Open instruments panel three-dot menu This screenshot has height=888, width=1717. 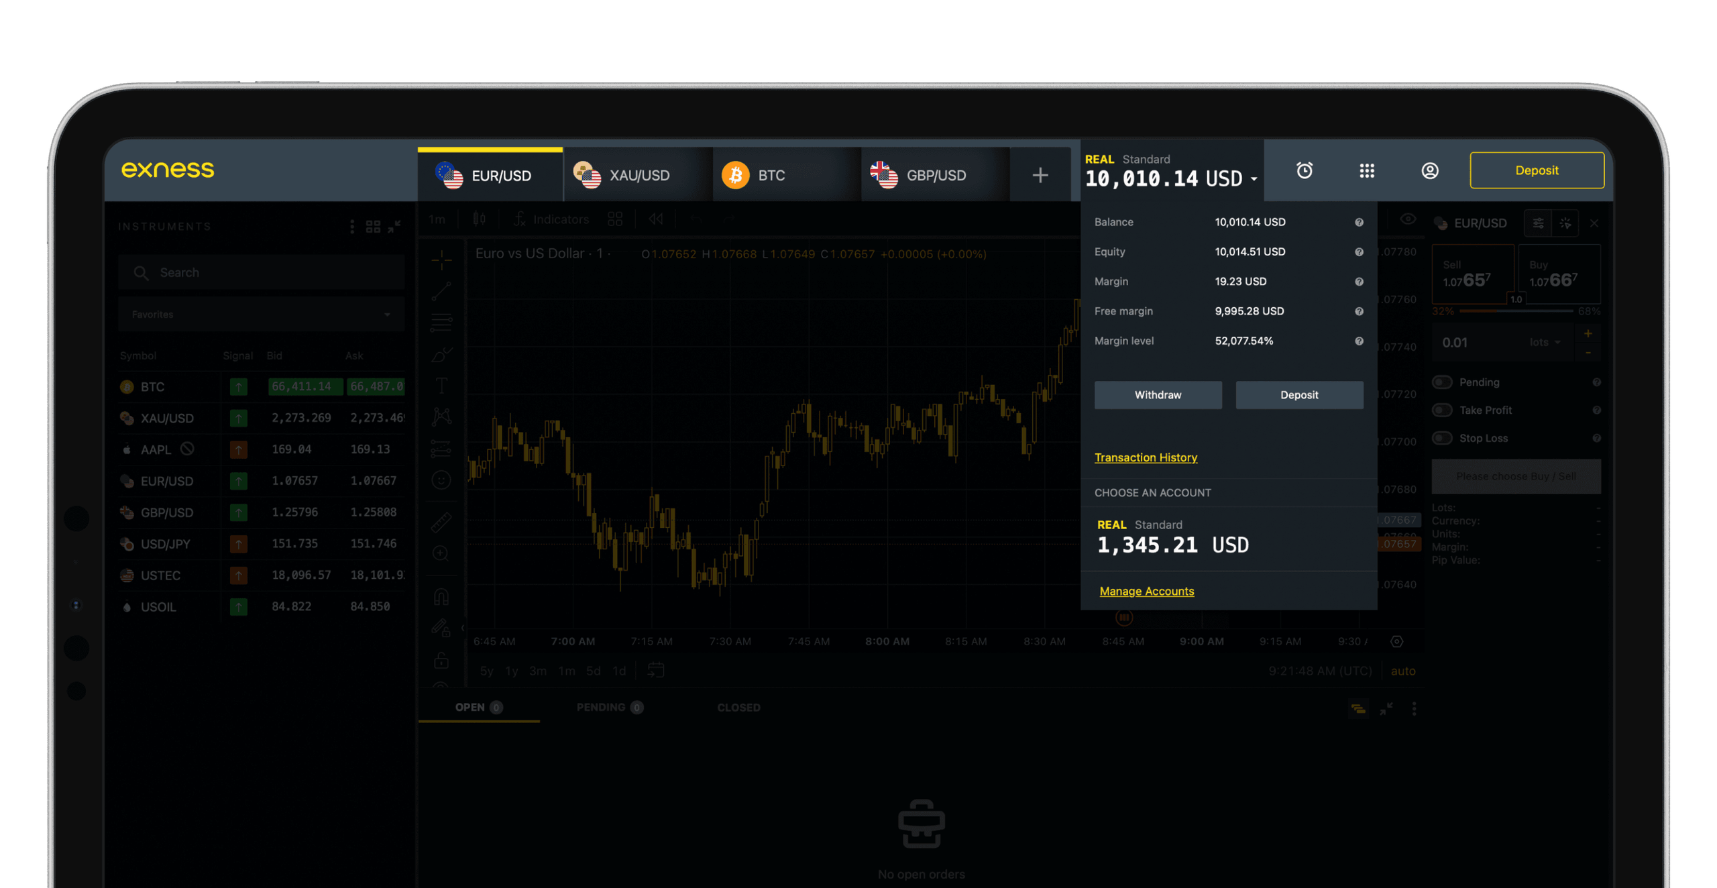click(352, 226)
